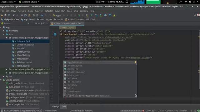Click the UTF-8 encoding in status bar
Image resolution: width=200 pixels, height=112 pixels.
[x=161, y=111]
